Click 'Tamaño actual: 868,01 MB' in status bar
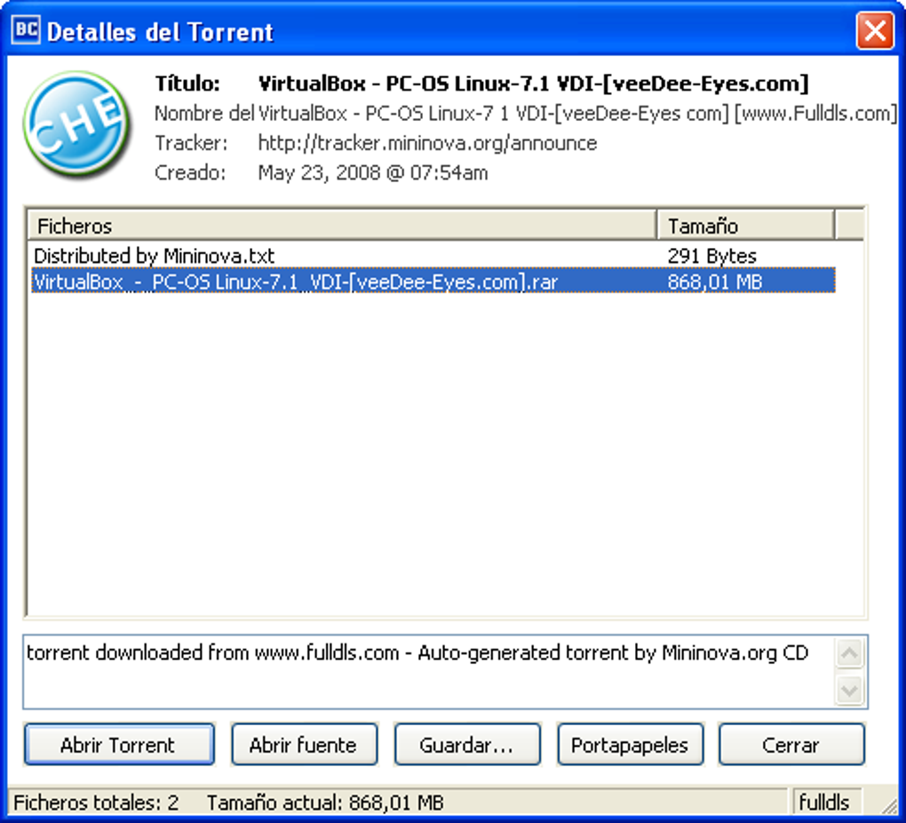The width and height of the screenshot is (906, 823). point(325,803)
